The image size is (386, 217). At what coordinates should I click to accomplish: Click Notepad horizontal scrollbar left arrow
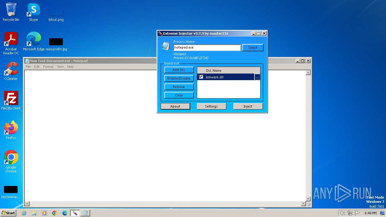27,204
